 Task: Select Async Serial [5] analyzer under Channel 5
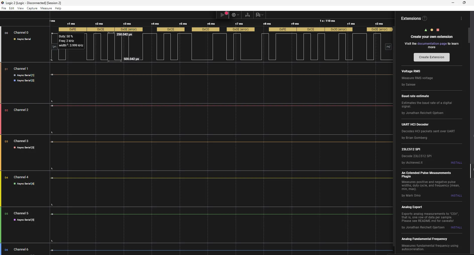tap(25, 220)
